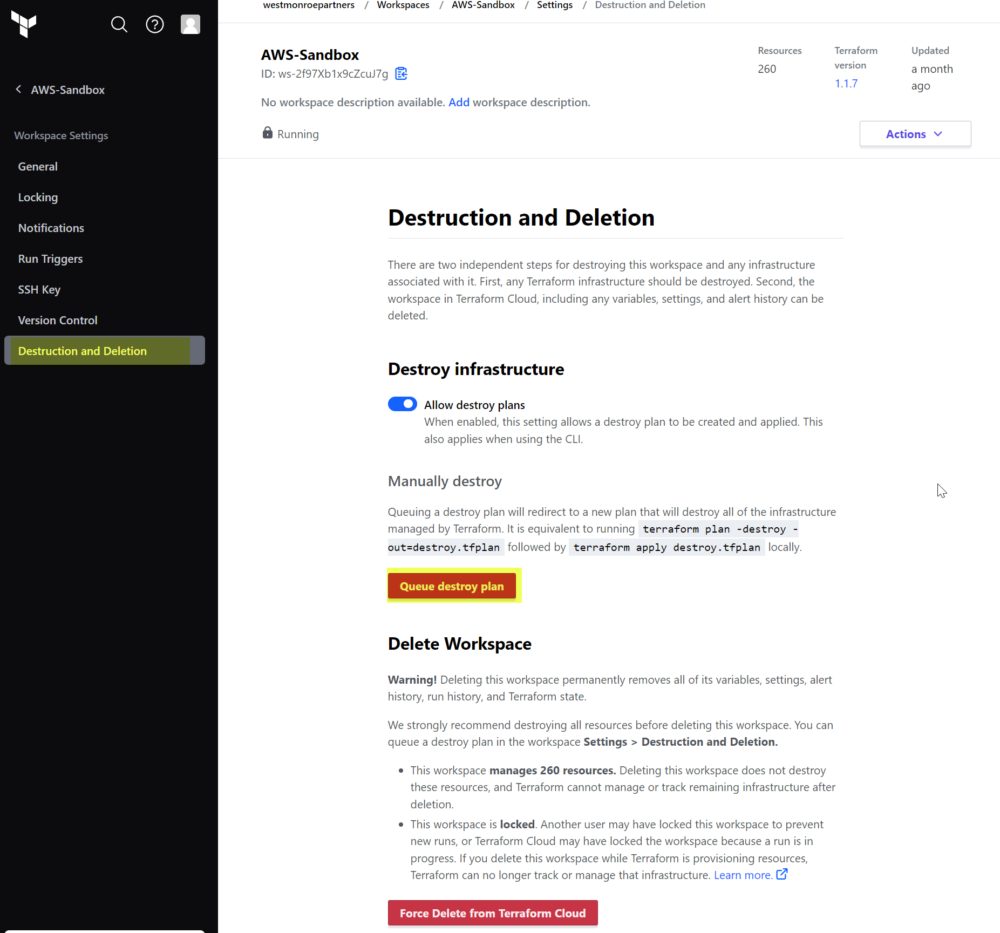The image size is (1000, 933).
Task: Open SSH Key settings
Action: pyautogui.click(x=39, y=290)
